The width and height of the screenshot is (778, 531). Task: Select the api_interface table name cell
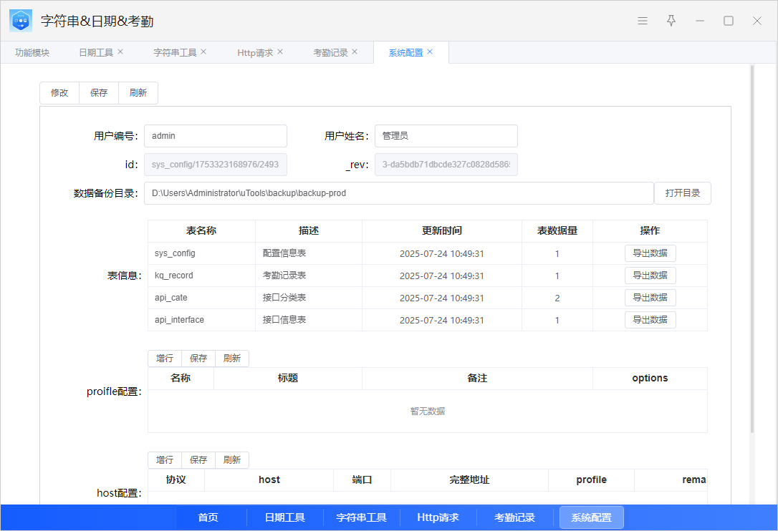pos(201,320)
